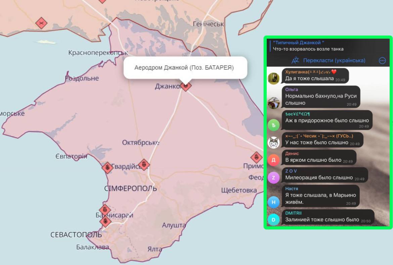Click the marker near Євпаторія coast
The width and height of the screenshot is (393, 265).
coord(107,167)
